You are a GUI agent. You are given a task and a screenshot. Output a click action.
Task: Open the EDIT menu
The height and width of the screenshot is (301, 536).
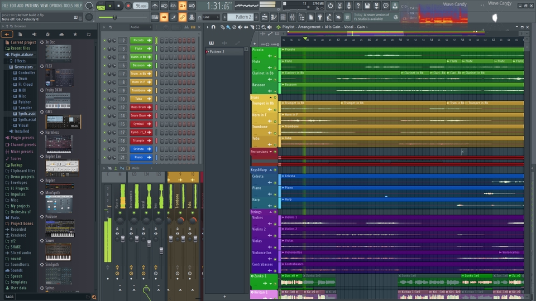pyautogui.click(x=13, y=6)
